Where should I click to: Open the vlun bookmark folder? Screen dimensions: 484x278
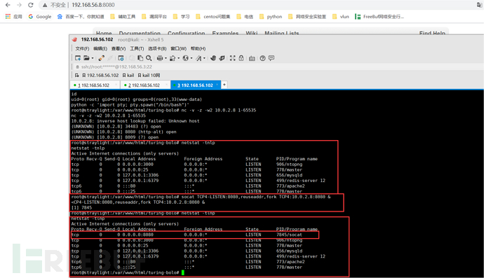(x=340, y=17)
